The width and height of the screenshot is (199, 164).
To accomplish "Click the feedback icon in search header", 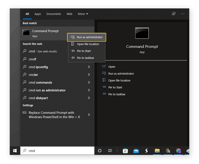I will click(173, 14).
